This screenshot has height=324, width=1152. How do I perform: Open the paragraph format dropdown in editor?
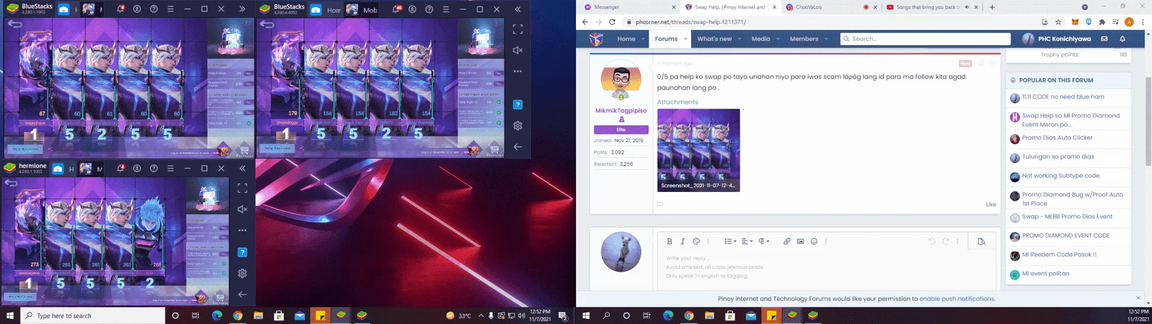pos(763,241)
